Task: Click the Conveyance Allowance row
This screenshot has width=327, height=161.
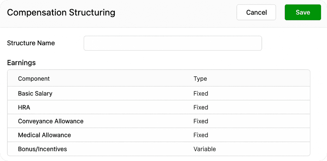Action: pos(158,121)
